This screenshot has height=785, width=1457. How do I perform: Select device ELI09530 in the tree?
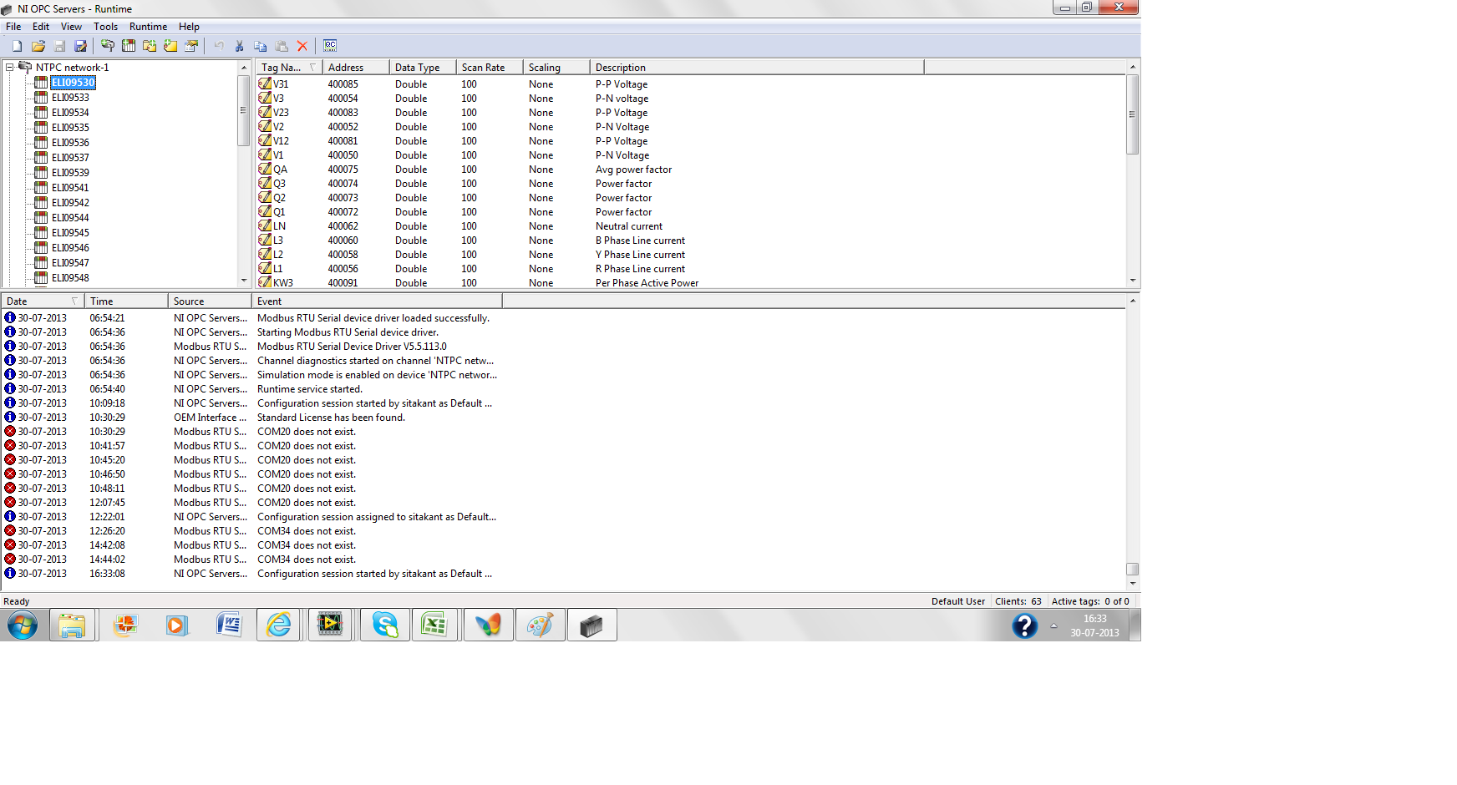coord(73,83)
